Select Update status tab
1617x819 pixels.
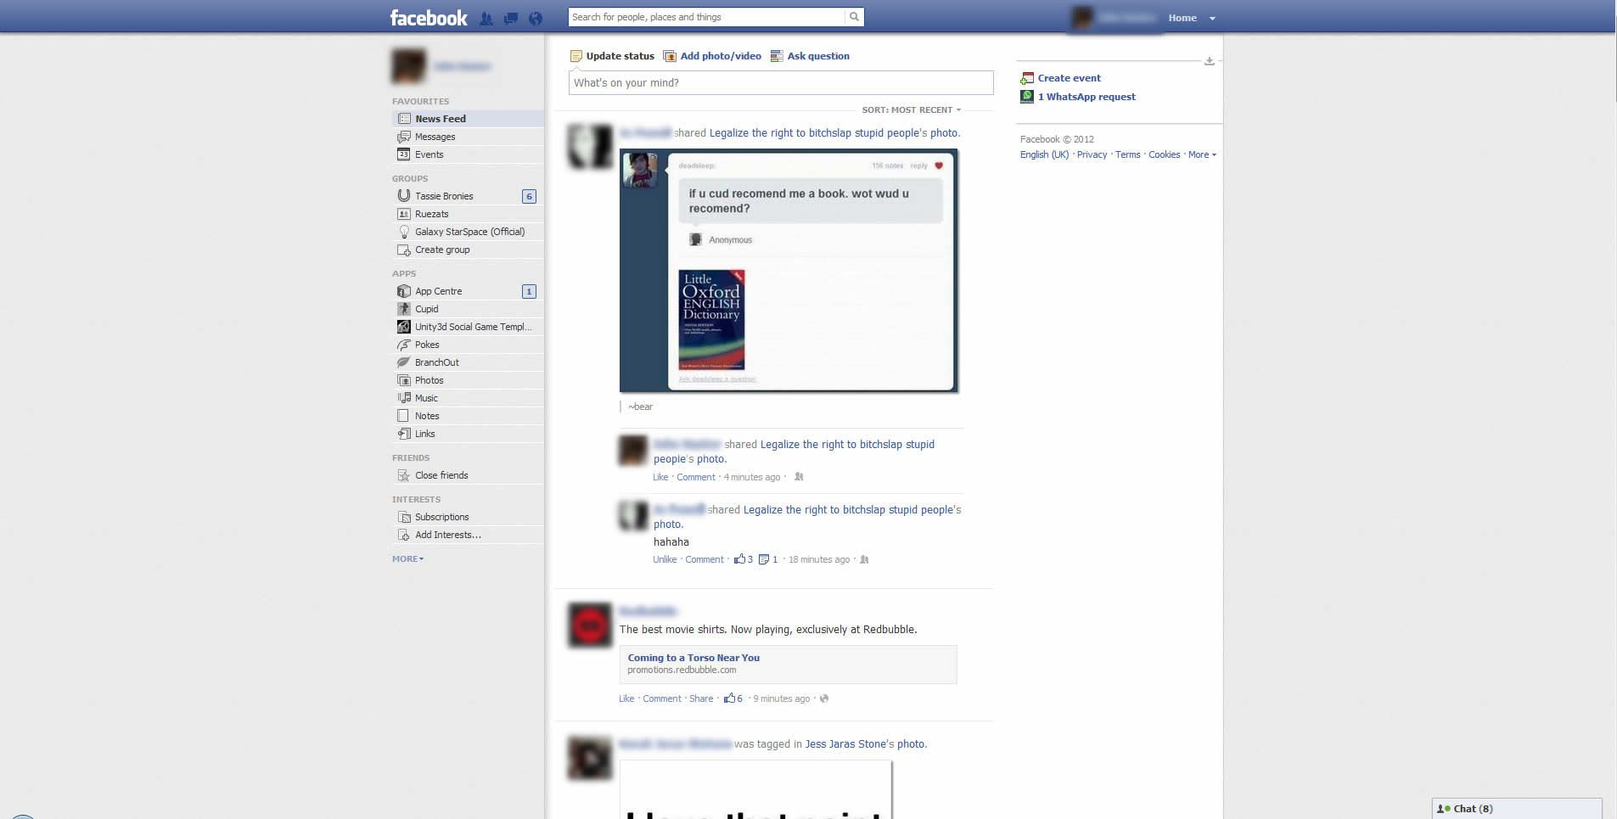pos(612,56)
